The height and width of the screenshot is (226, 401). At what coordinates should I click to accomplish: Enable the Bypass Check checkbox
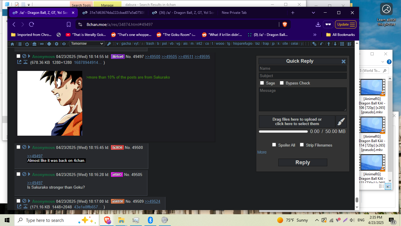282,83
